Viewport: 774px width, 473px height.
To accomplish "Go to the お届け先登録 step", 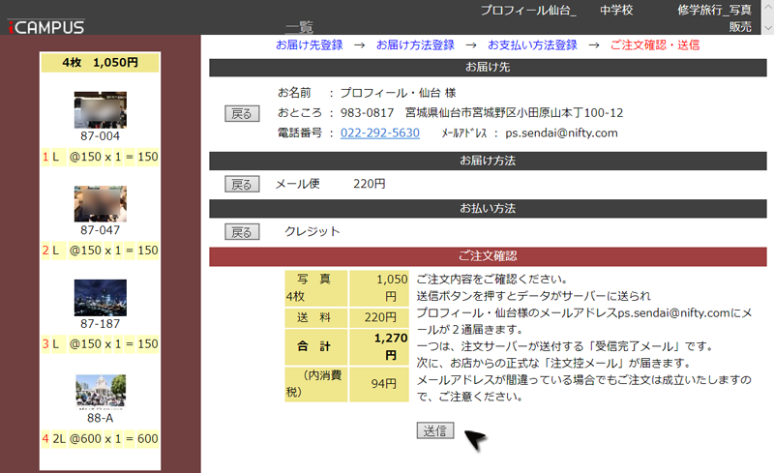I will click(x=309, y=45).
